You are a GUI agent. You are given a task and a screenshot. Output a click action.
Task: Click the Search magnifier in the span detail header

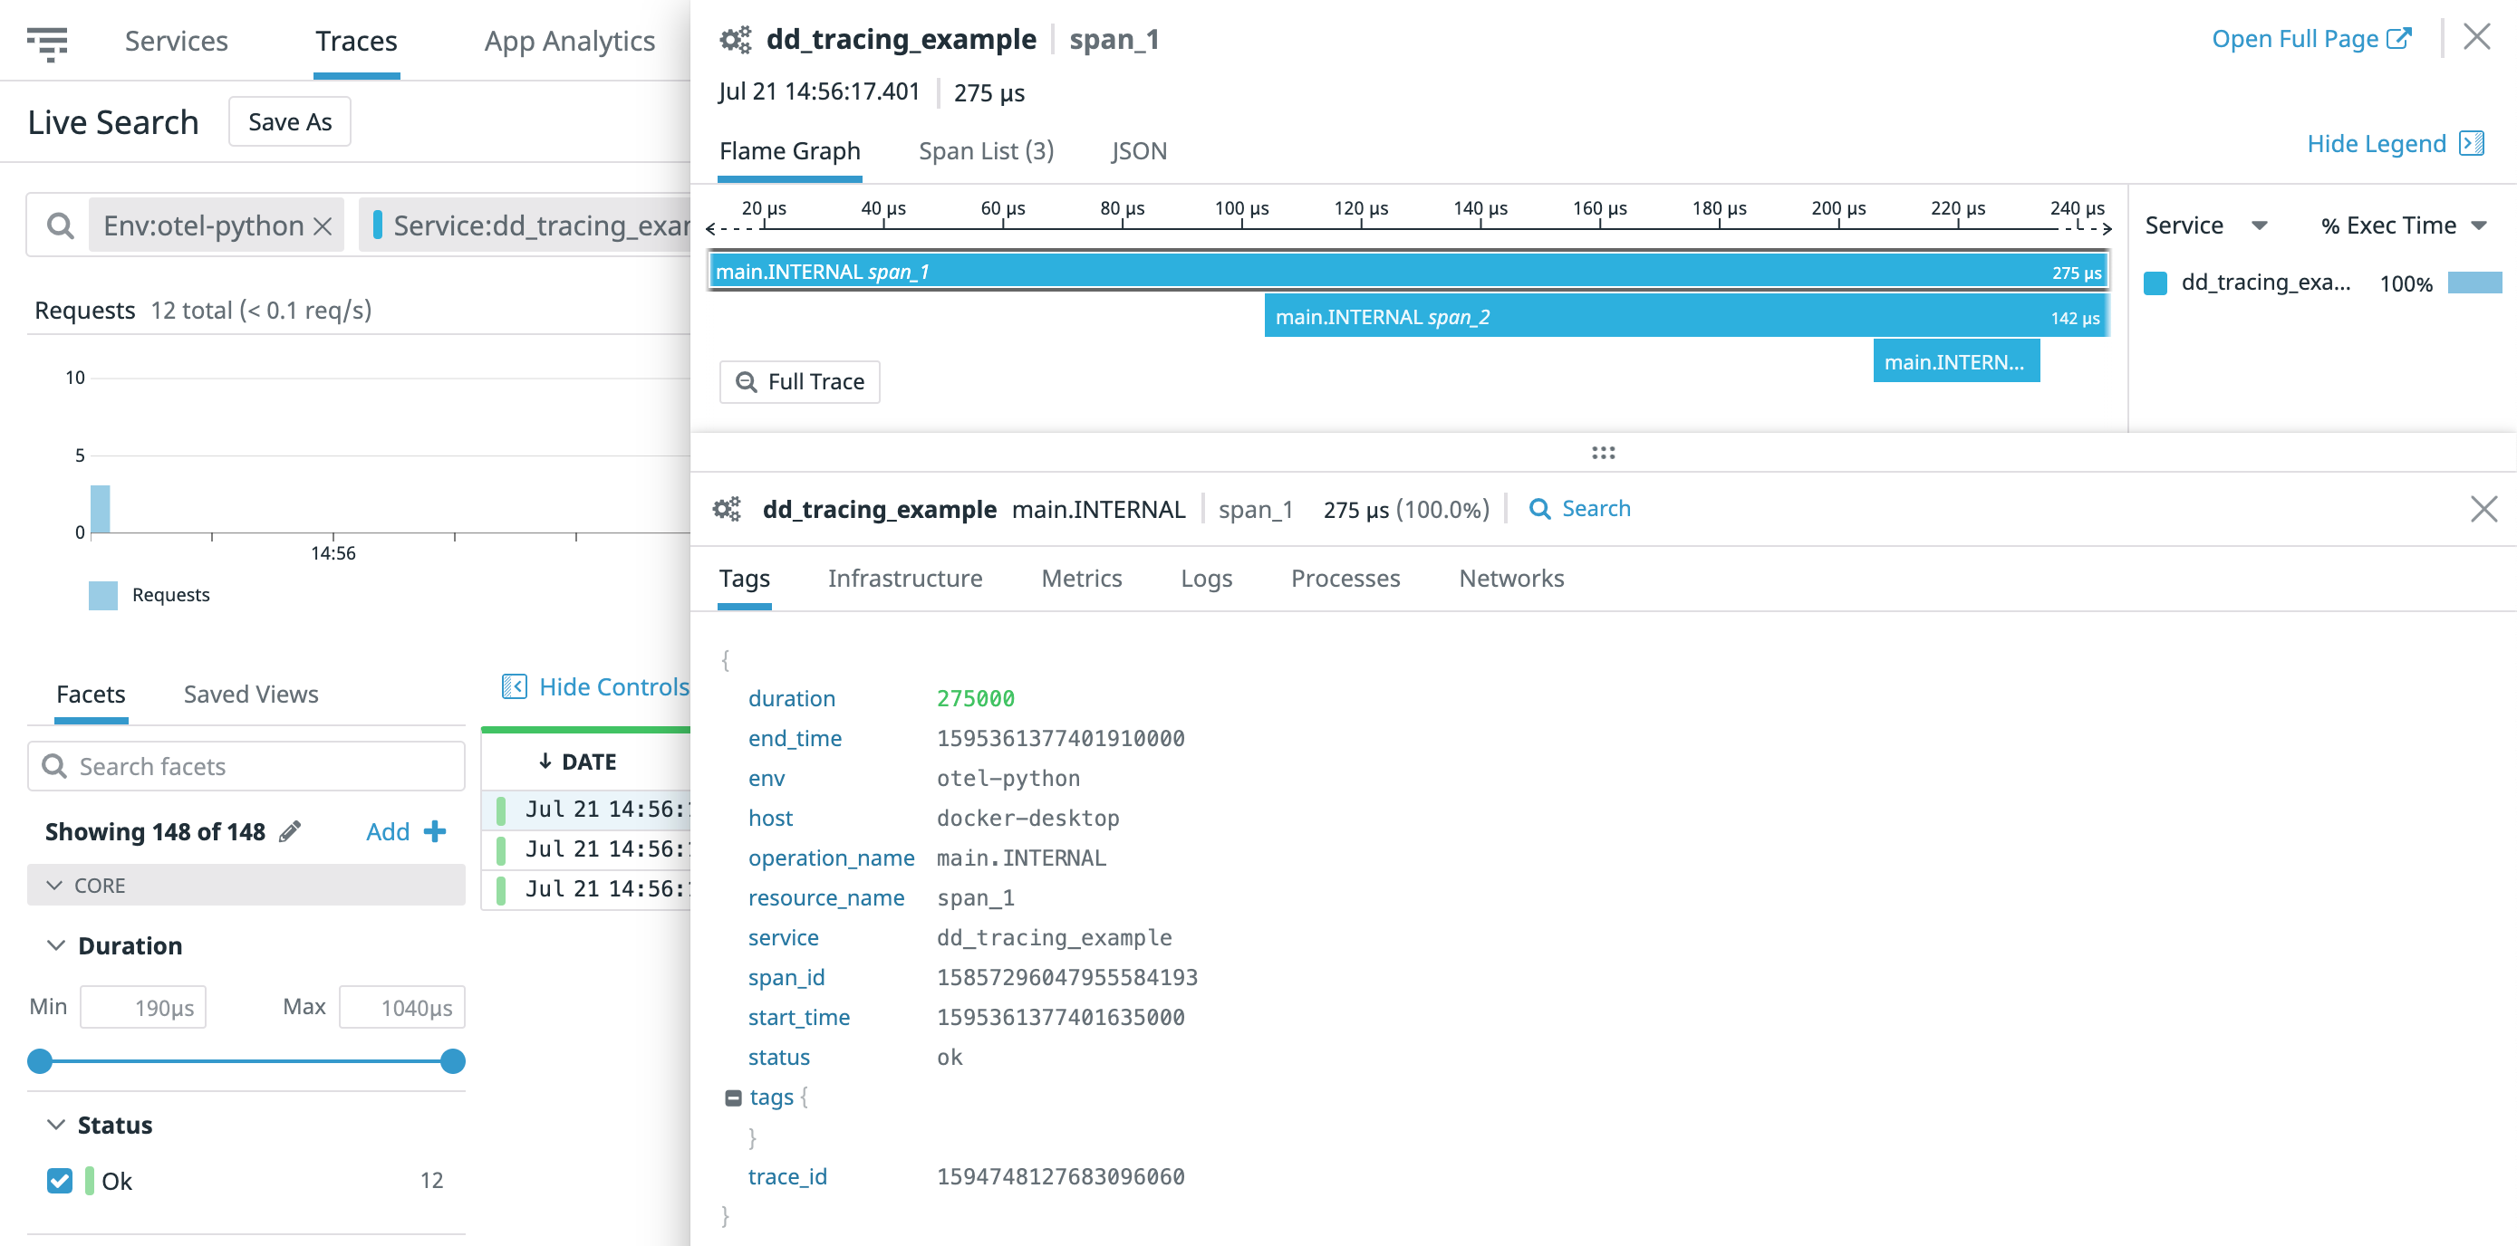click(x=1541, y=508)
